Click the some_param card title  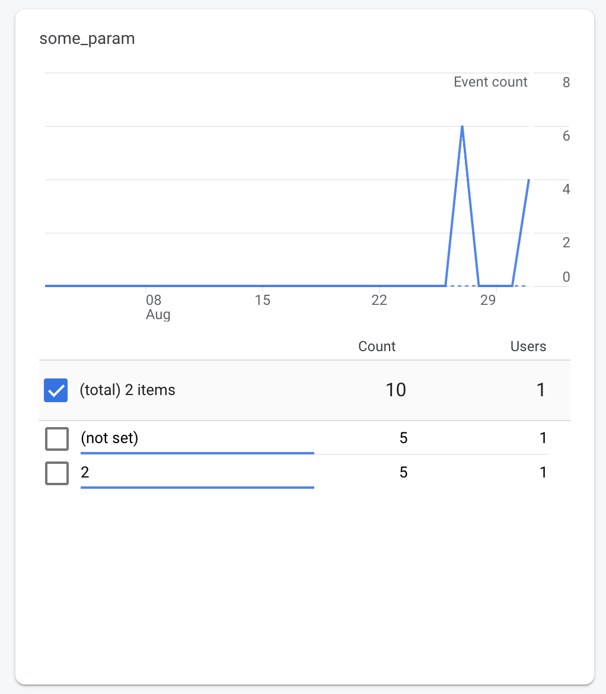pos(87,39)
